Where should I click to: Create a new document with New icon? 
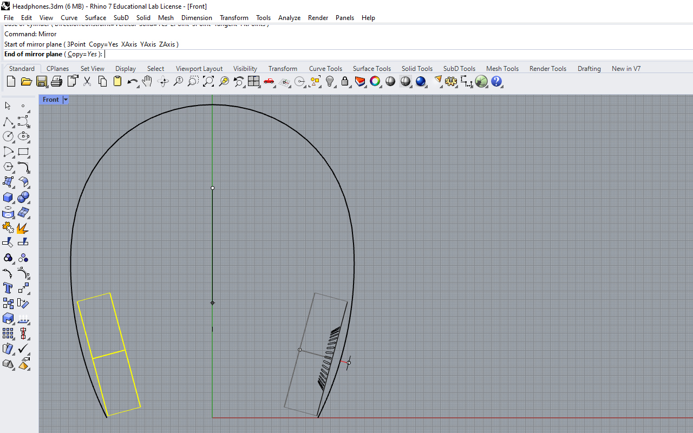tap(11, 82)
